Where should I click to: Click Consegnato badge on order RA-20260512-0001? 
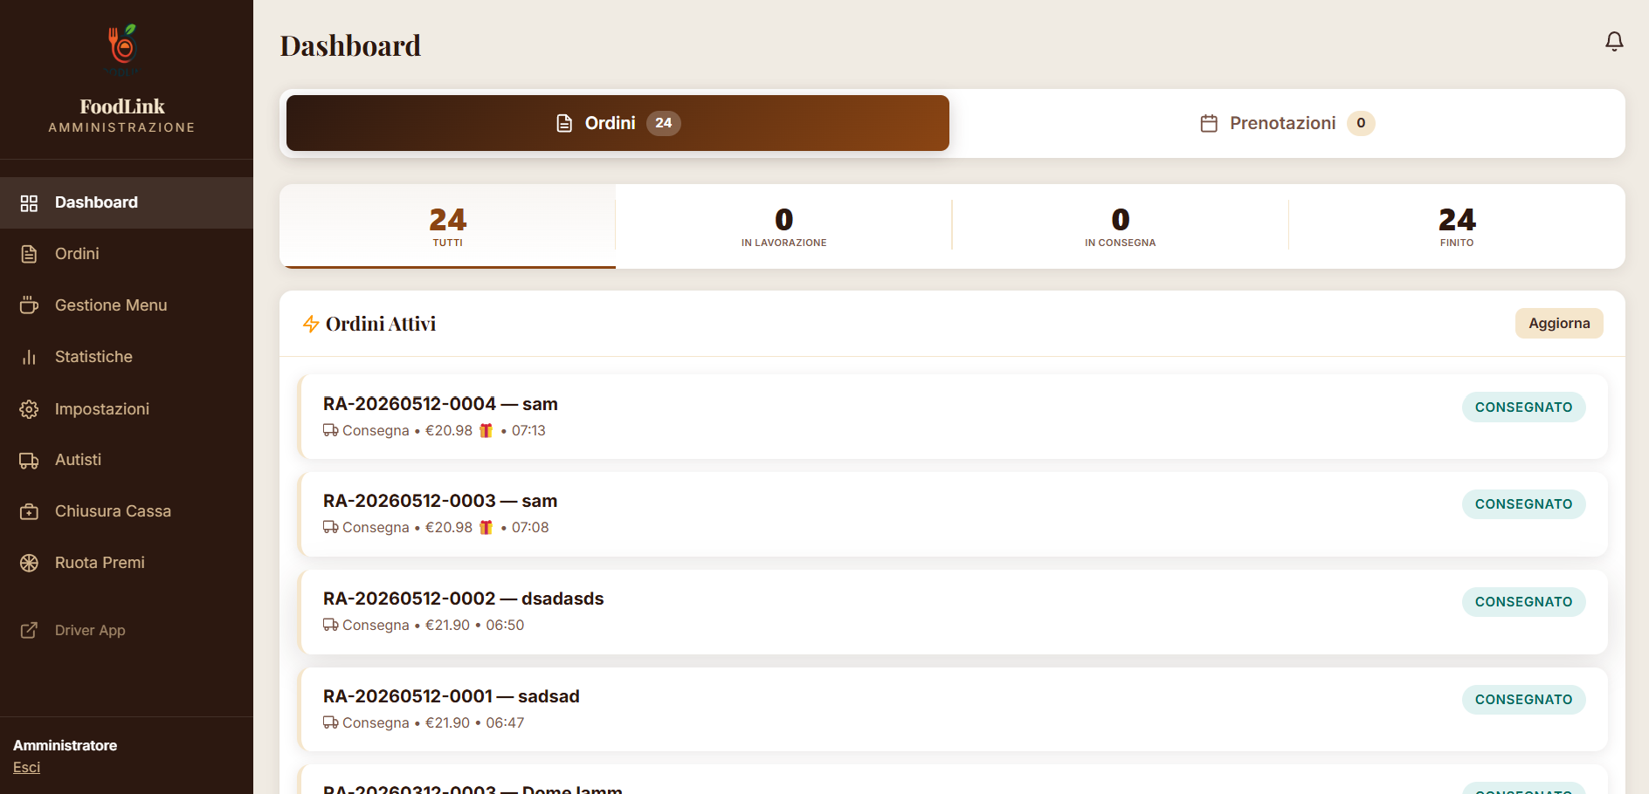point(1524,699)
